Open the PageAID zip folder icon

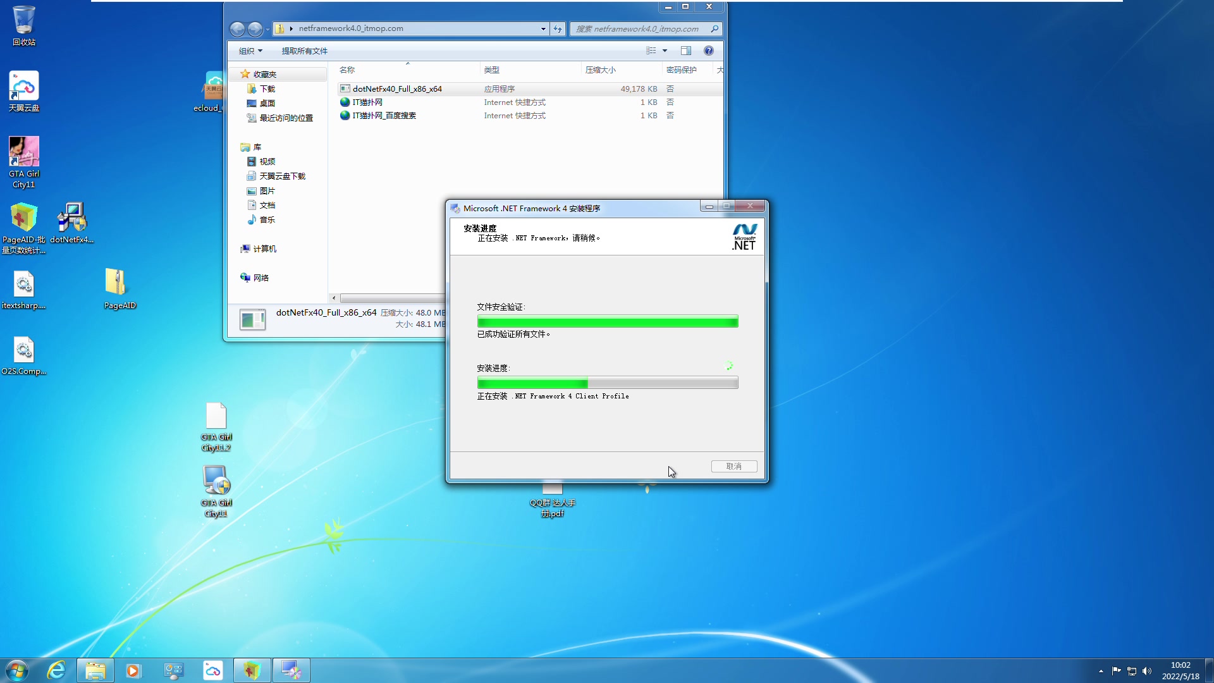tap(120, 288)
